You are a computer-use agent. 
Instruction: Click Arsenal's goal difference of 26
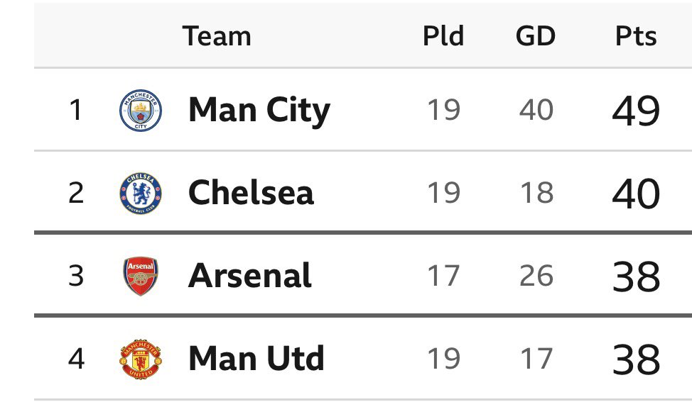(x=536, y=276)
